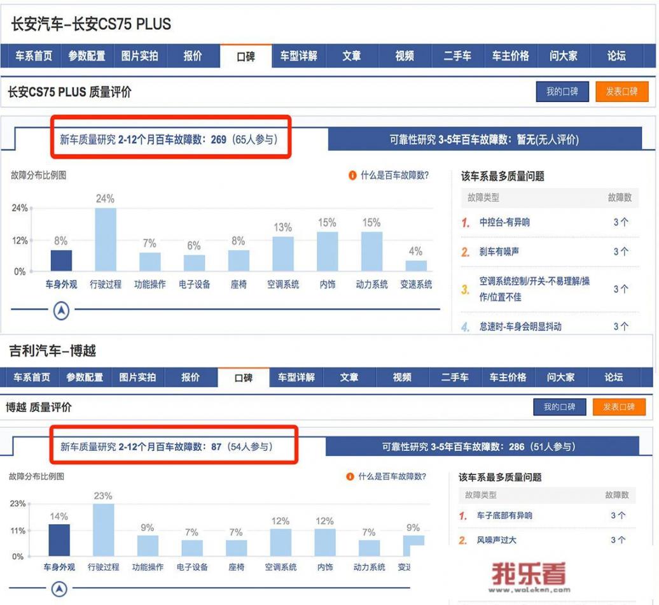
Task: Click 我的口碑 button in Changan quality header
Action: tap(562, 92)
